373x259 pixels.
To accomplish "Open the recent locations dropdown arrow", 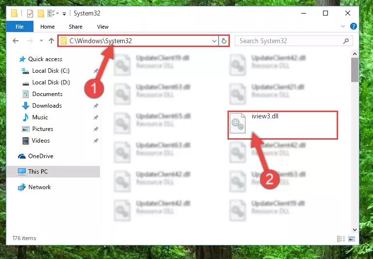I will pos(41,41).
